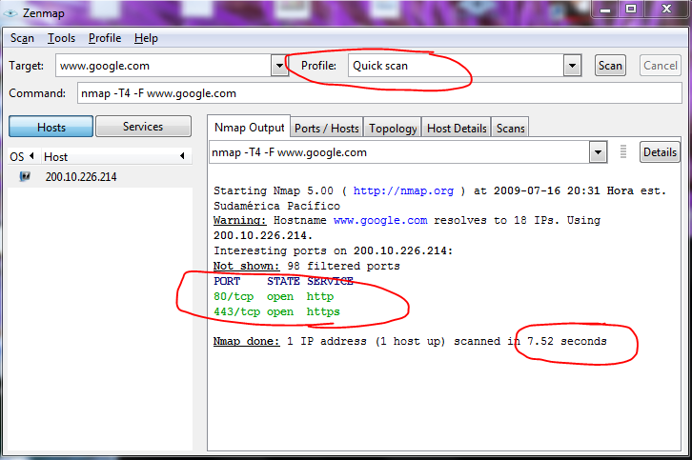Open the Details button for output

[x=660, y=152]
